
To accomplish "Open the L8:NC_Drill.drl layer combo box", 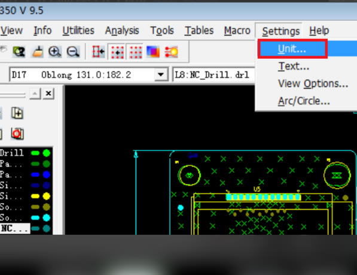I will coord(214,75).
